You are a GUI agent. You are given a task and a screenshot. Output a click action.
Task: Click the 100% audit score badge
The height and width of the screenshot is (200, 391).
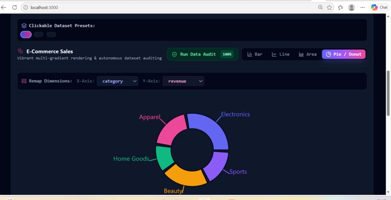click(227, 54)
